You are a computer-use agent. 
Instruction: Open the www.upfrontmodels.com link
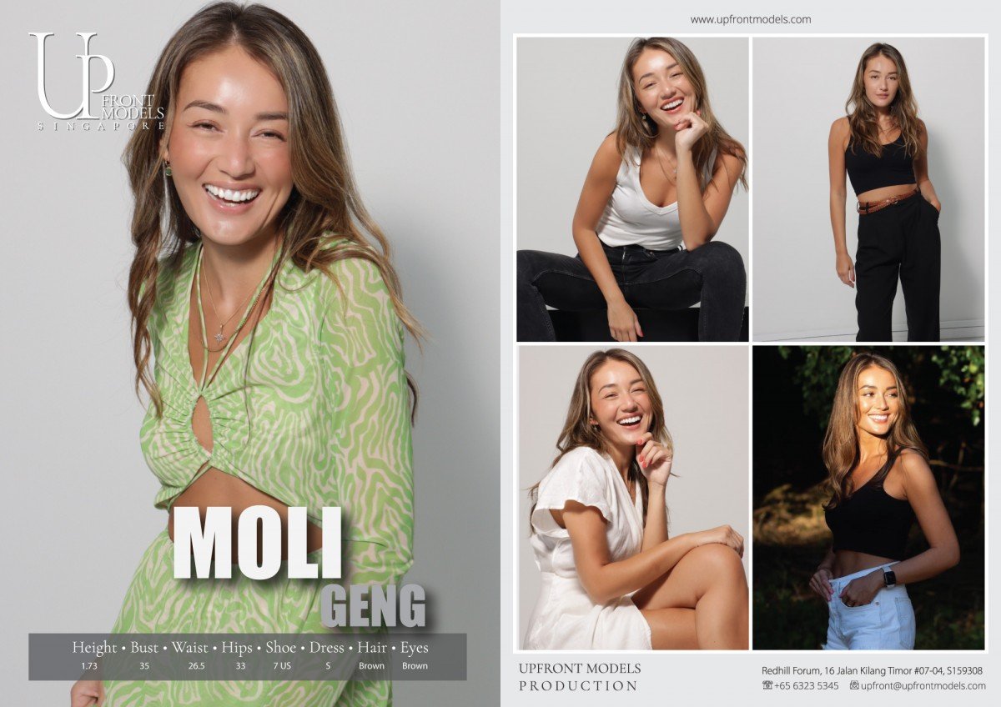[751, 19]
